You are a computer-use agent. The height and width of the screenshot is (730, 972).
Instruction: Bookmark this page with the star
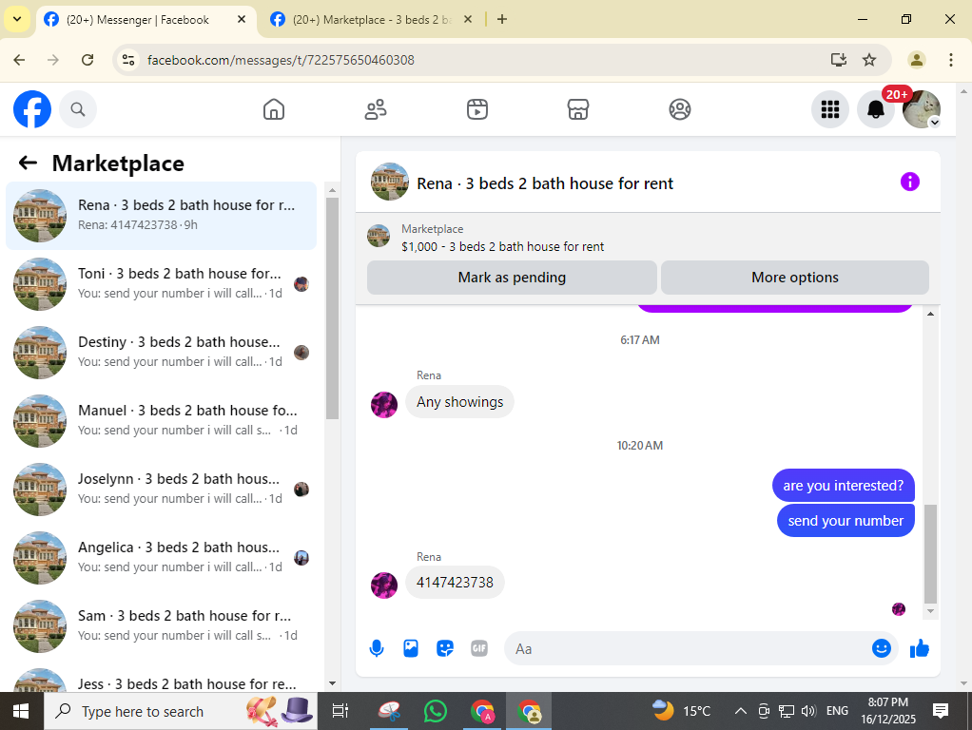[x=869, y=60]
